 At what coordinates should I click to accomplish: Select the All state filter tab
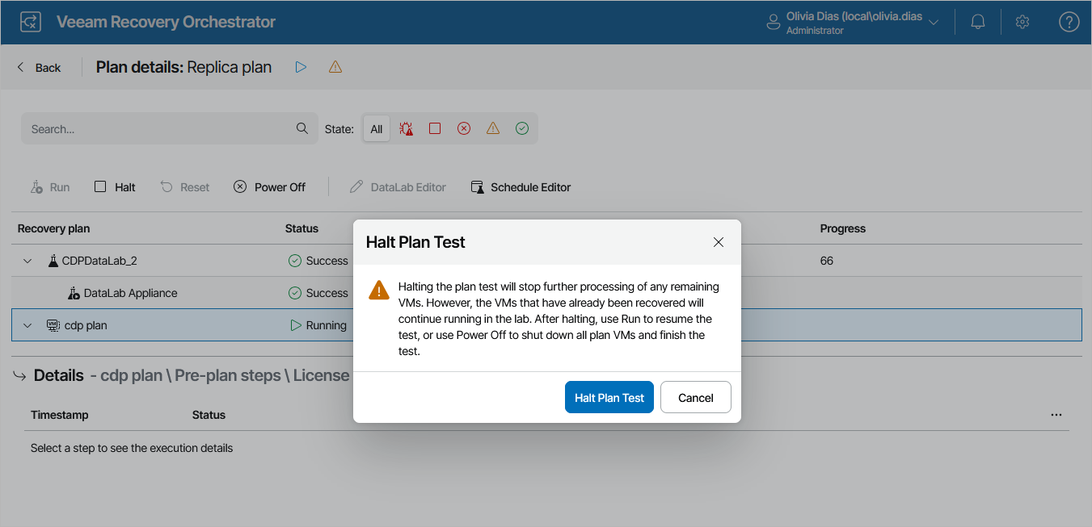coord(376,128)
